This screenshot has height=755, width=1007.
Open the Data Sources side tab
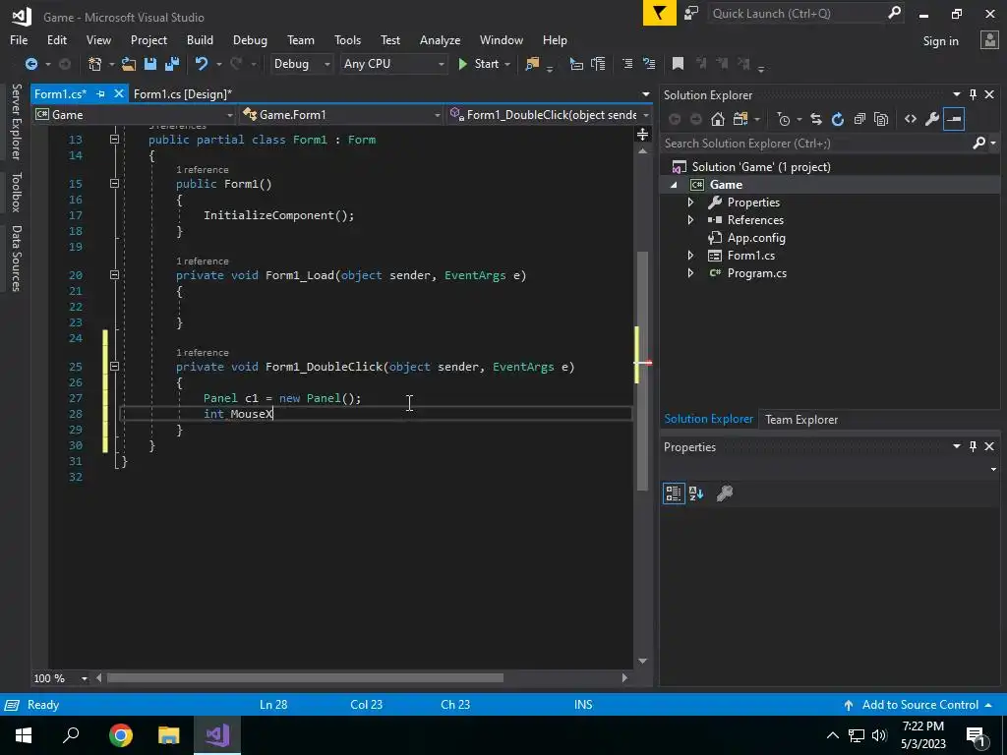(17, 259)
